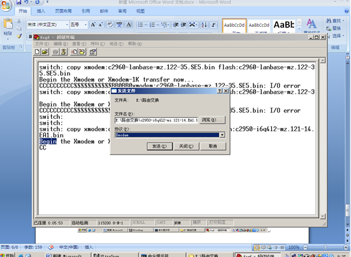Image resolution: width=351 pixels, height=257 pixels.
Task: Click the Start (开始) button on the taskbar
Action: 7,255
